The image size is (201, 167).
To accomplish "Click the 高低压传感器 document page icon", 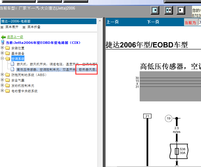I will [13, 69].
